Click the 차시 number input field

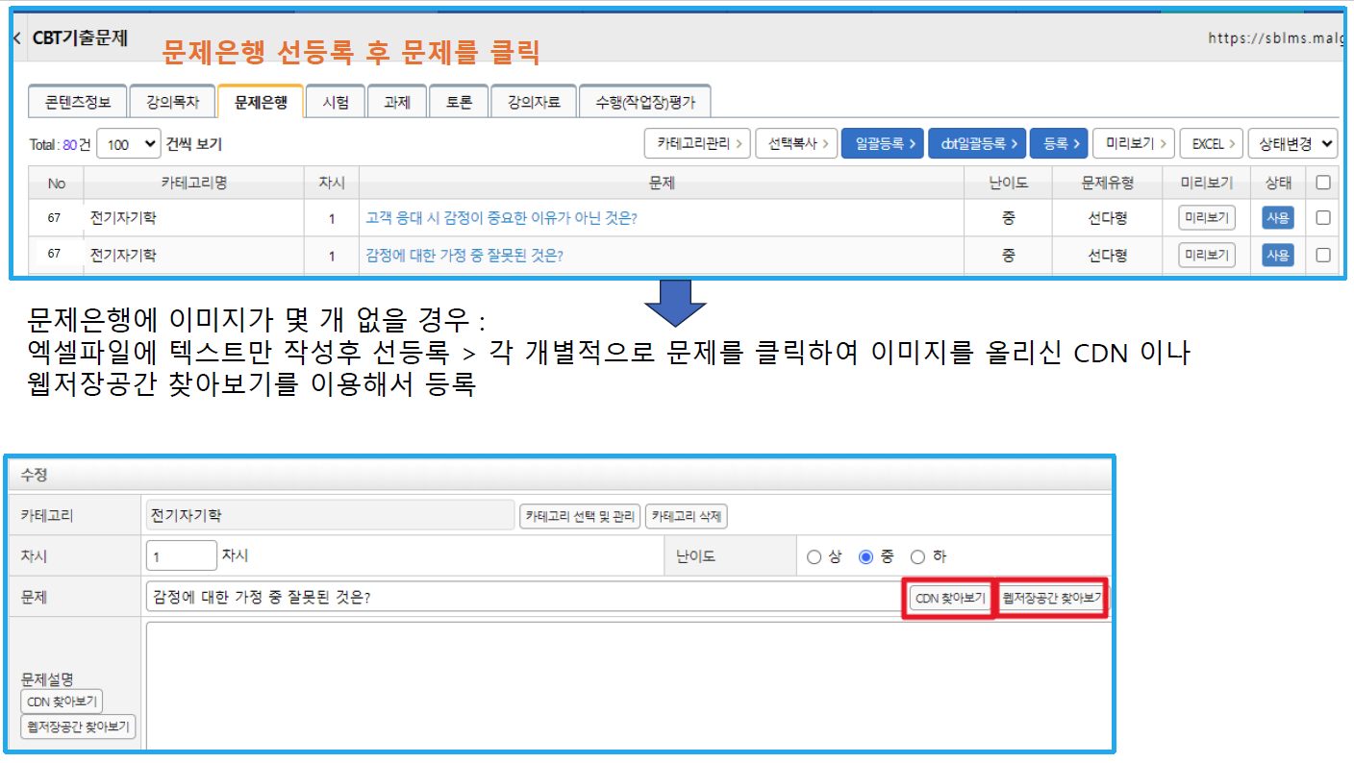coord(182,555)
